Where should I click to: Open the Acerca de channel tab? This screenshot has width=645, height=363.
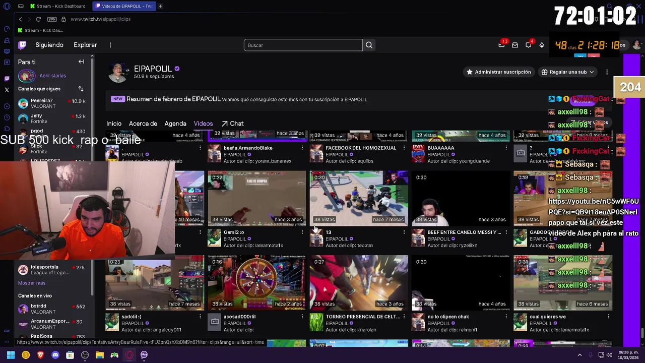click(143, 124)
